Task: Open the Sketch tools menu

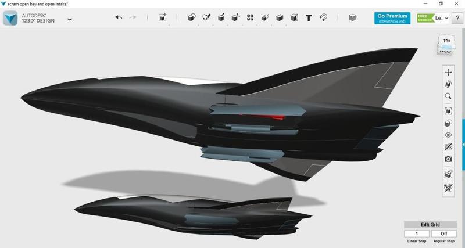Action: 206,17
